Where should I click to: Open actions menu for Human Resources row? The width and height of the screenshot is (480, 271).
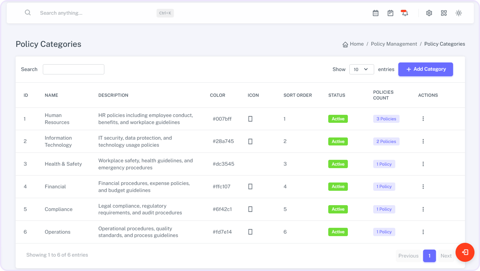coord(423,119)
